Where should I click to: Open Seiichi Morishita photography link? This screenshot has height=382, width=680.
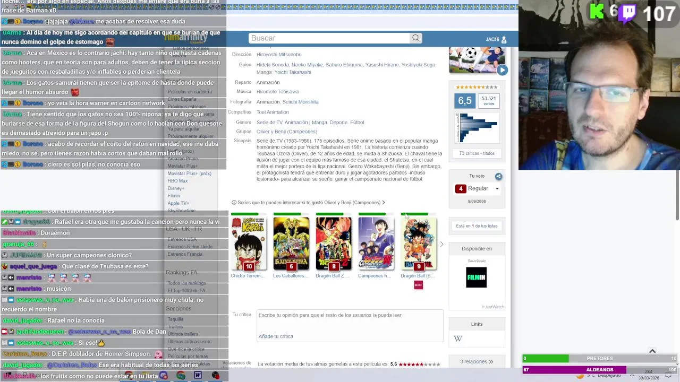(x=300, y=102)
